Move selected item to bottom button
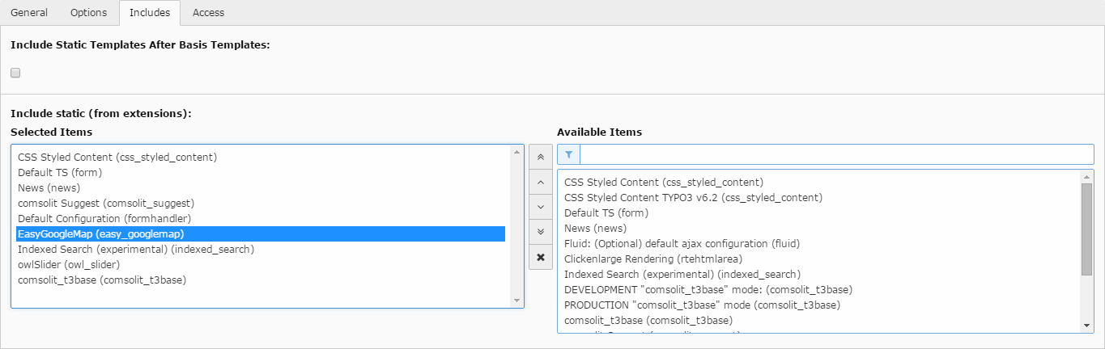This screenshot has height=349, width=1105. point(541,232)
